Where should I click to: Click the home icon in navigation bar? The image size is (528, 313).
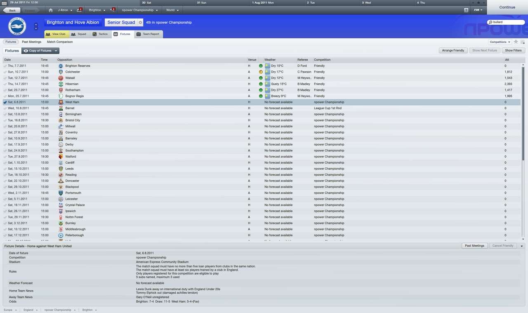pyautogui.click(x=50, y=10)
